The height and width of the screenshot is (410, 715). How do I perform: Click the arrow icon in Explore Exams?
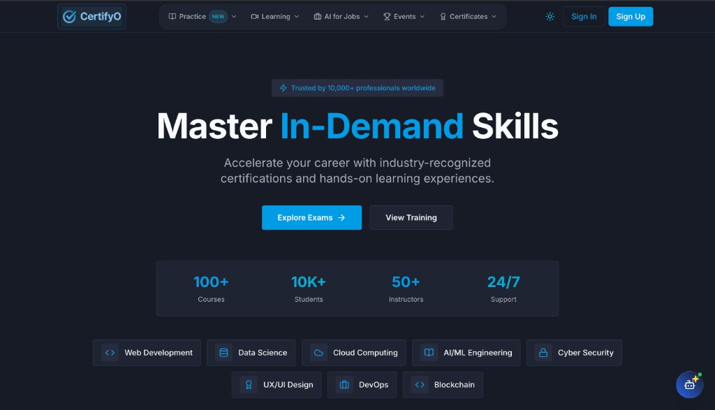tap(341, 217)
